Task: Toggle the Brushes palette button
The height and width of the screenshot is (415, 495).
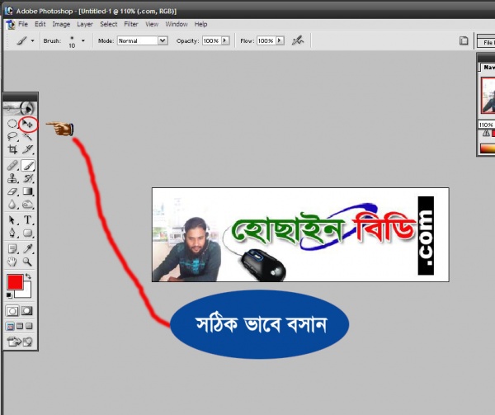Action: click(464, 40)
